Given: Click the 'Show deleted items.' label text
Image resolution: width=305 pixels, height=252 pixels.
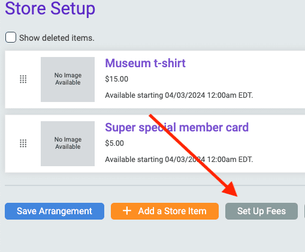Looking at the screenshot, I should 57,38.
